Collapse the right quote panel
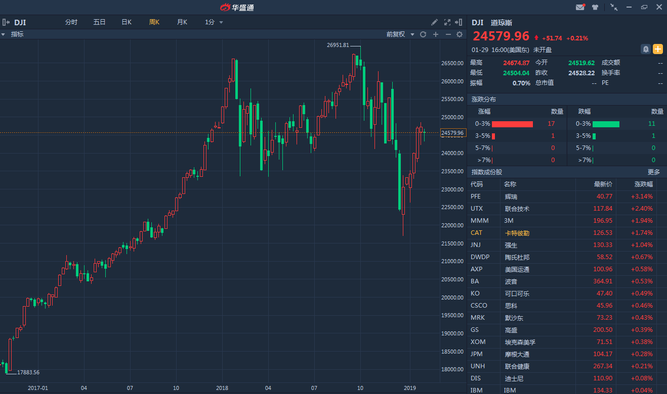This screenshot has width=667, height=394. click(459, 22)
